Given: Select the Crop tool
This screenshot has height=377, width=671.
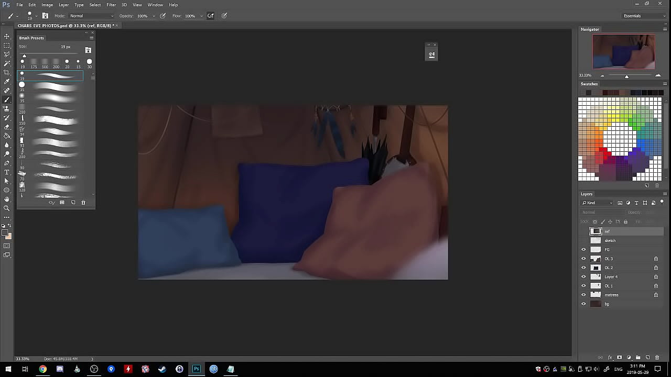Looking at the screenshot, I should pyautogui.click(x=7, y=72).
